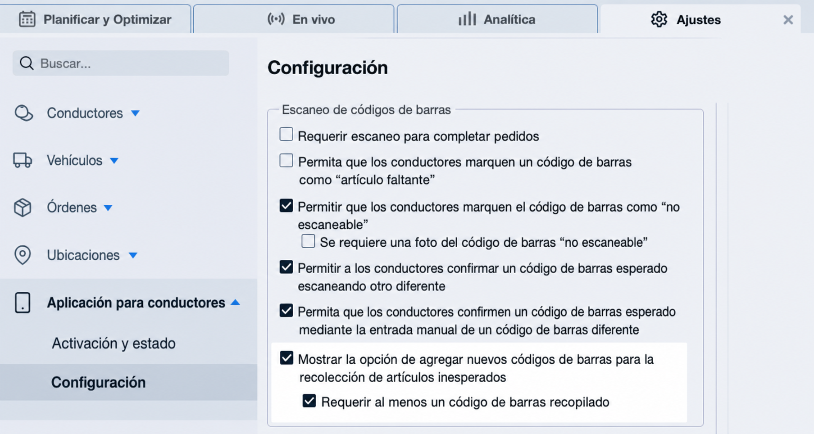
Task: Select Configuración in the sidebar
Action: [x=98, y=382]
